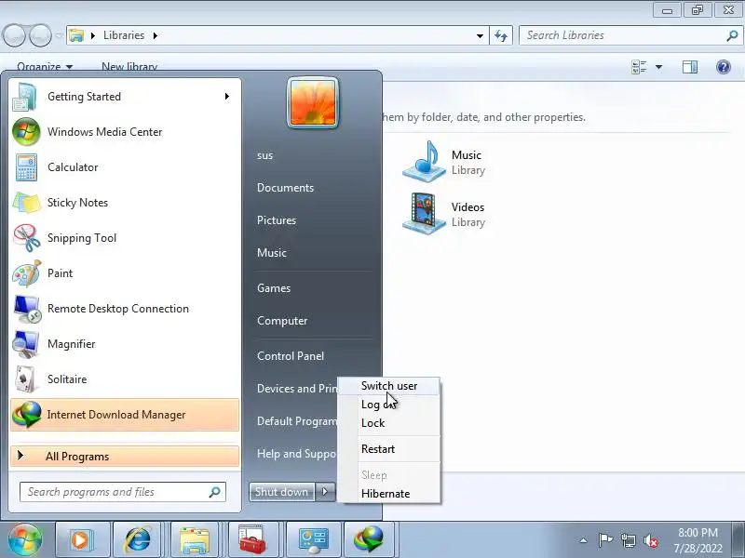The image size is (745, 558).
Task: Click the Search programs and files box
Action: point(123,492)
